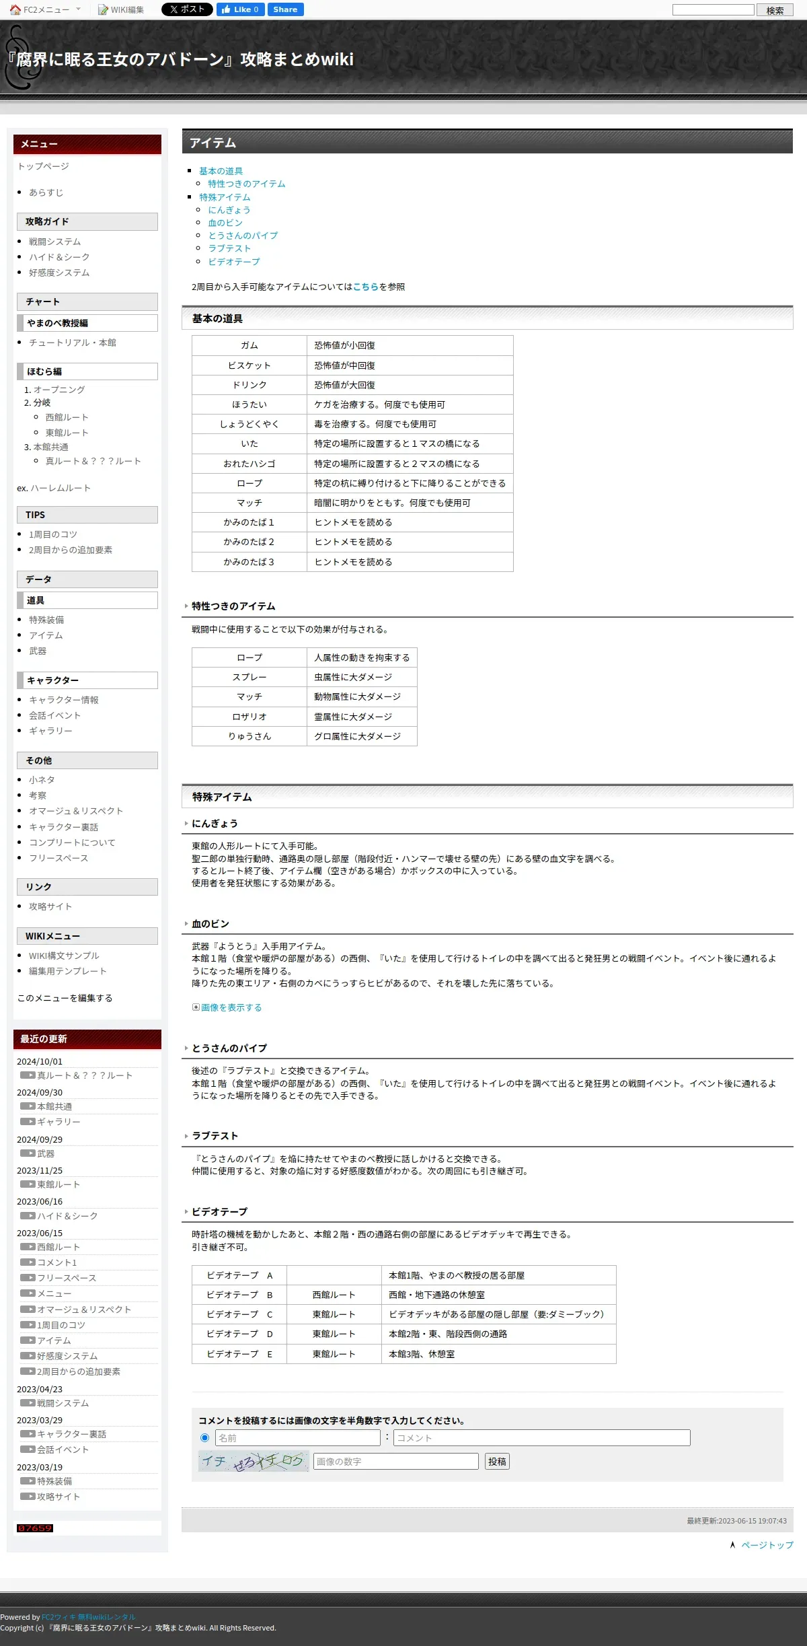Click the triangle beside とうさんのパイプ heading
Viewport: 807px width, 1646px height.
pyautogui.click(x=186, y=1048)
